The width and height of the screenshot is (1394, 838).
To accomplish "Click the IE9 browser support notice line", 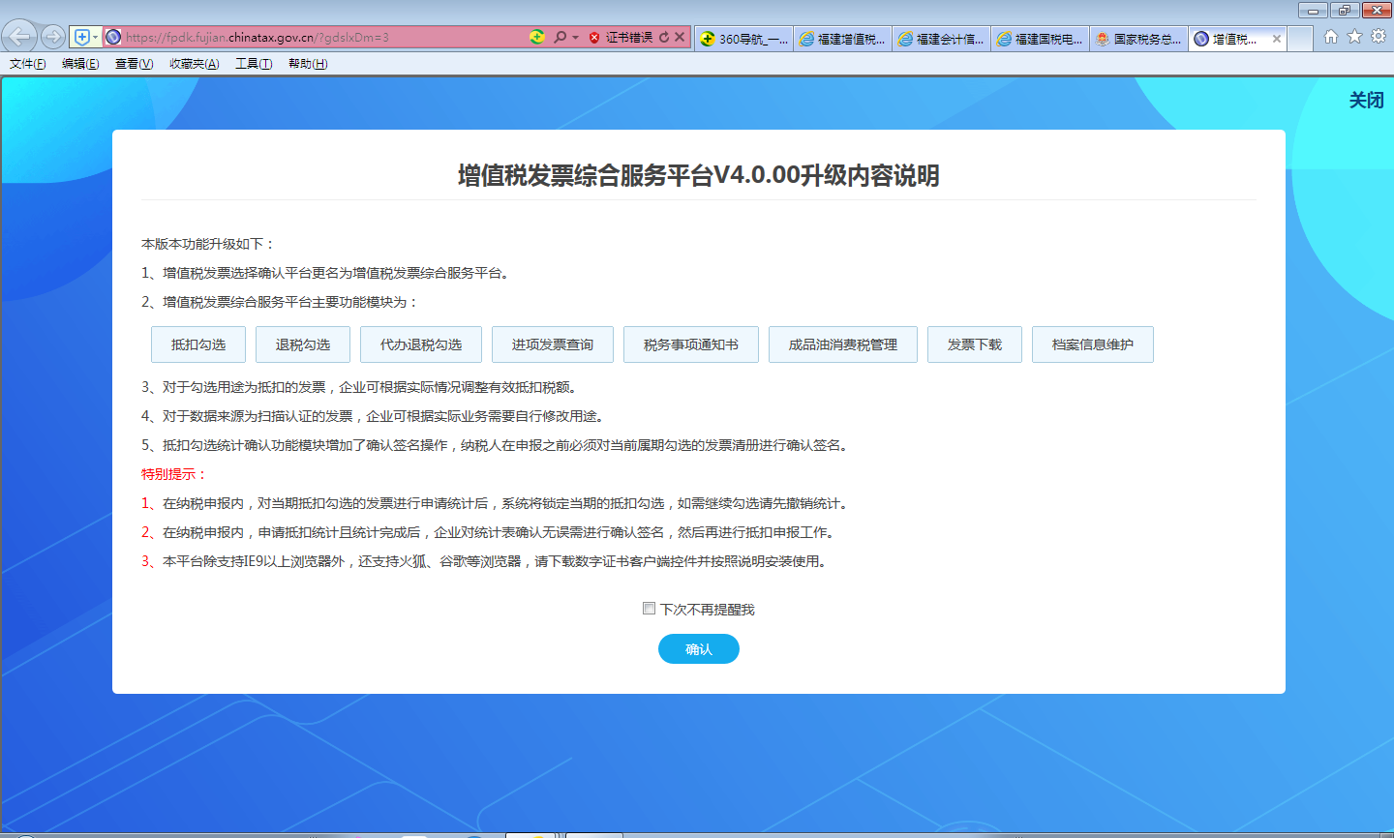I will pos(487,561).
